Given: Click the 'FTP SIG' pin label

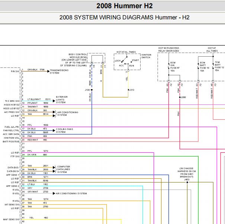Looking at the screenshot, I should click(15, 157).
